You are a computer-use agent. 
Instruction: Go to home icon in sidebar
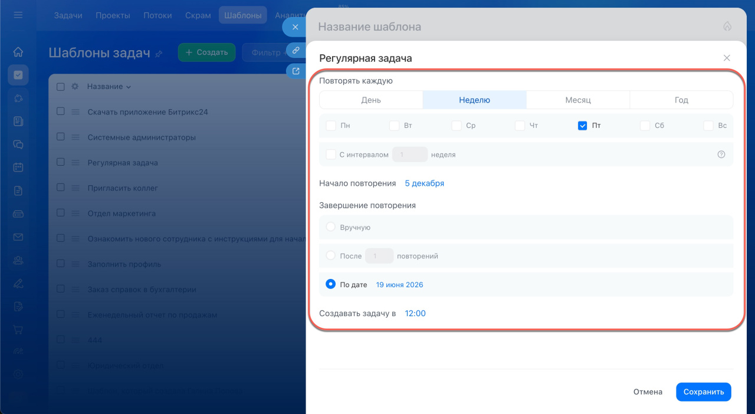point(18,52)
